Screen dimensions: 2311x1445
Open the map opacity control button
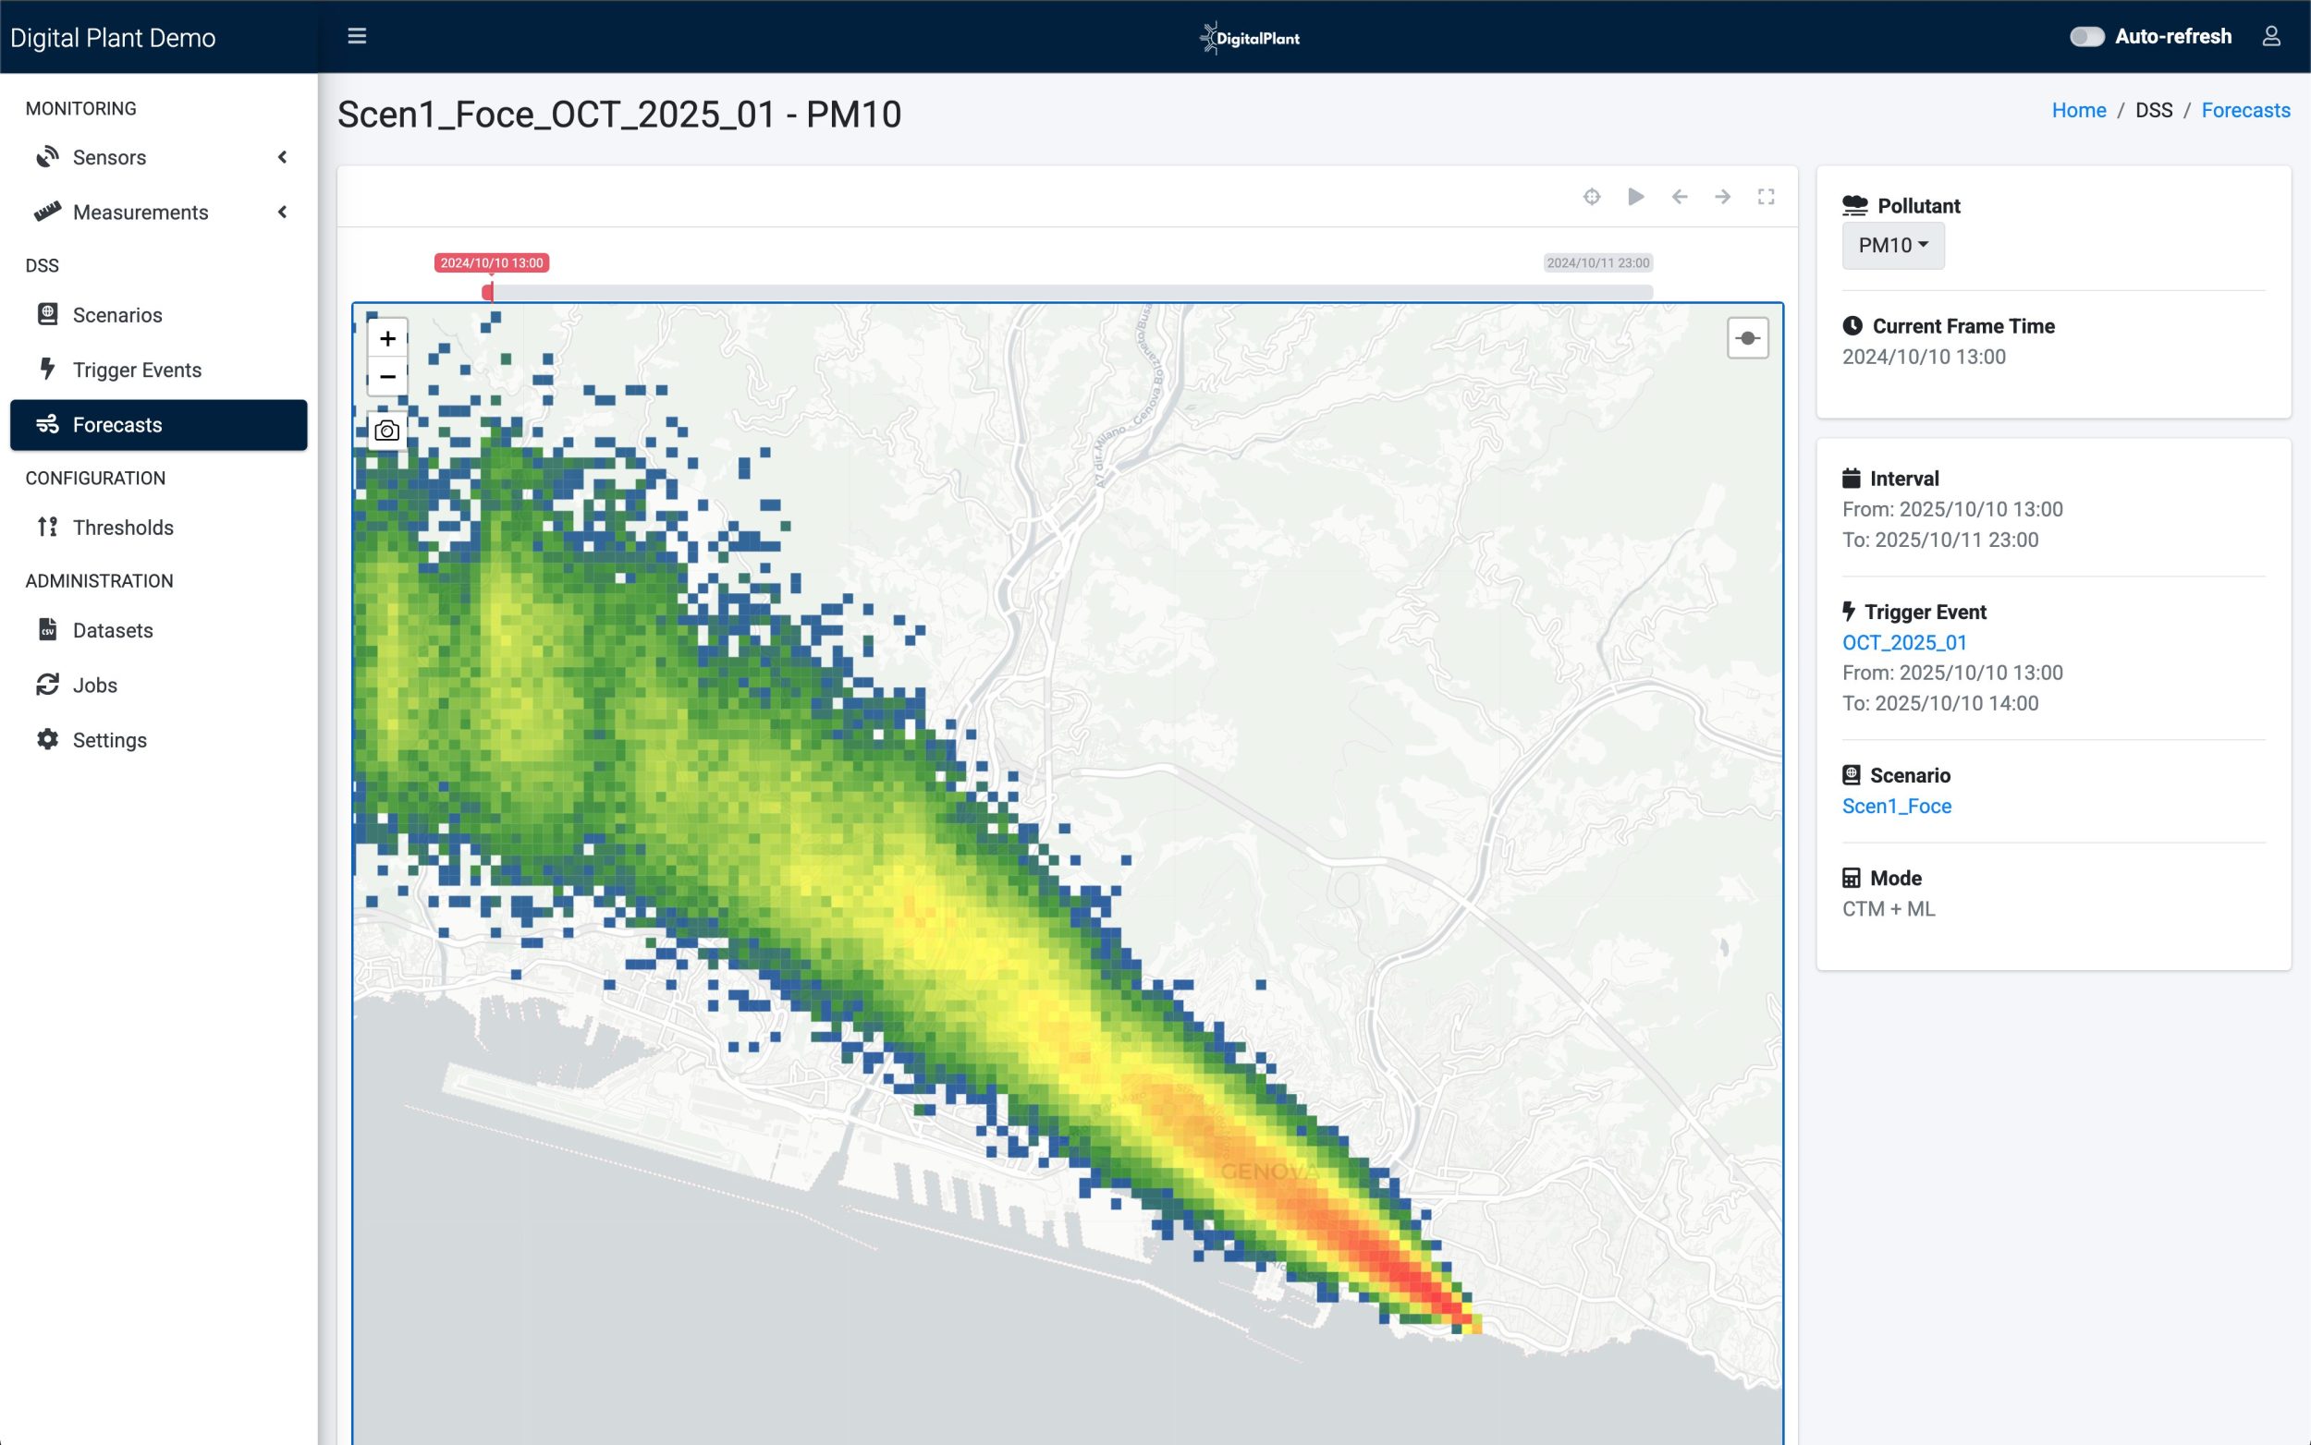(x=1747, y=338)
